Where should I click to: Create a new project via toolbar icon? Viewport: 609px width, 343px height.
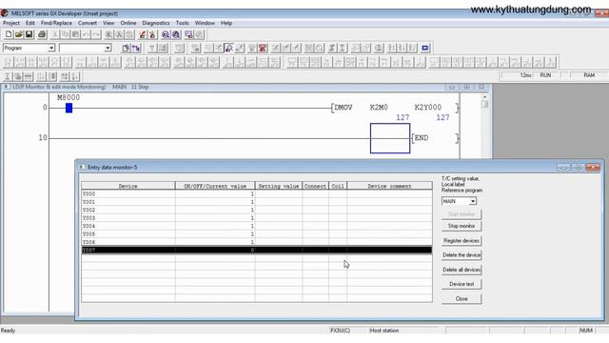pyautogui.click(x=9, y=34)
